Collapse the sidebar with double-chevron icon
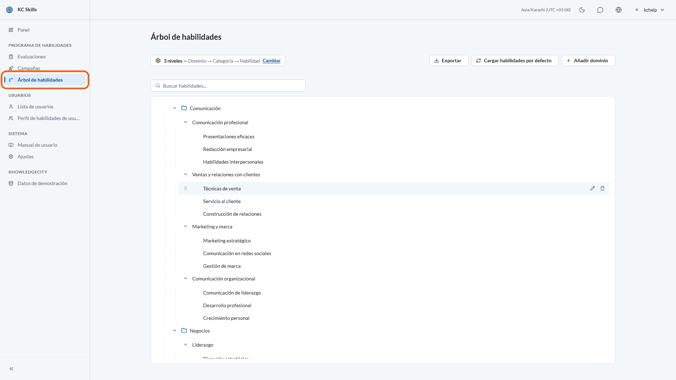This screenshot has height=380, width=676. coord(11,369)
